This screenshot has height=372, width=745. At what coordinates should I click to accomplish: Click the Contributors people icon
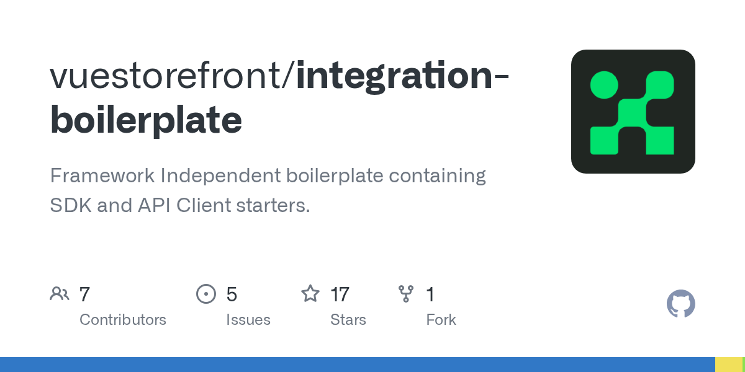coord(60,294)
